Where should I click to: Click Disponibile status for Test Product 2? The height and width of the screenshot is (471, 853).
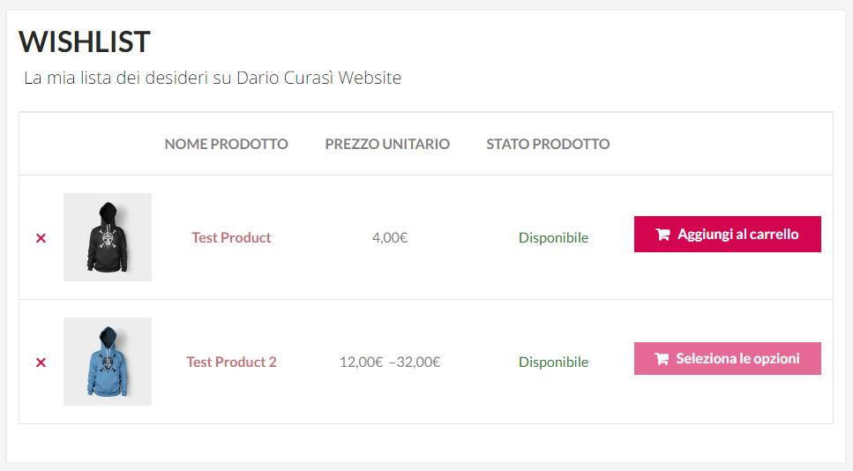tap(553, 362)
